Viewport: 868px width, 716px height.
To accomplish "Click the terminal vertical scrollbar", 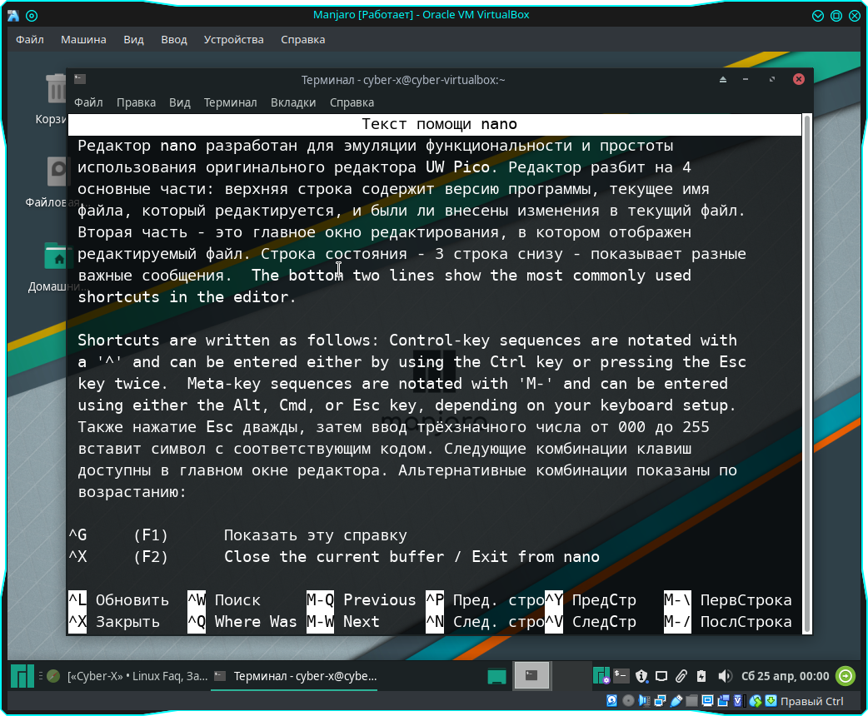I will pyautogui.click(x=807, y=374).
